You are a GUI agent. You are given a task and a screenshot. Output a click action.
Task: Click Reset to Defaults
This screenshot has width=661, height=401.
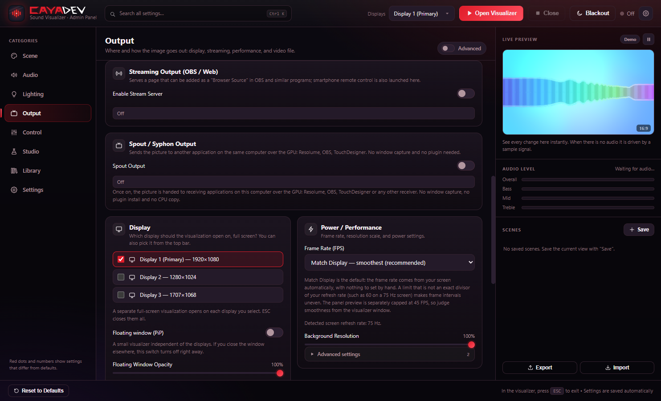pos(38,391)
